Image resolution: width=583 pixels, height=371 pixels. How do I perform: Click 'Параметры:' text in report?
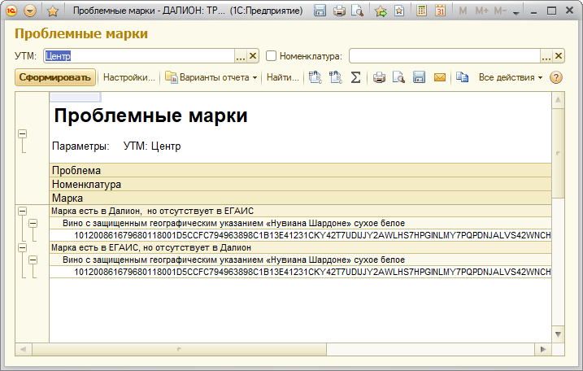click(80, 146)
